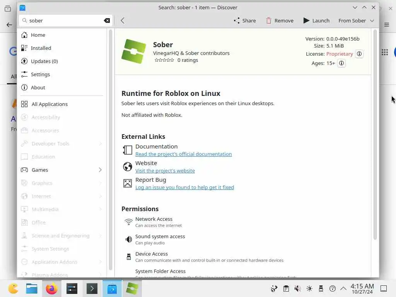396x297 pixels.
Task: Expand the Graphics category chevron
Action: coord(100,183)
